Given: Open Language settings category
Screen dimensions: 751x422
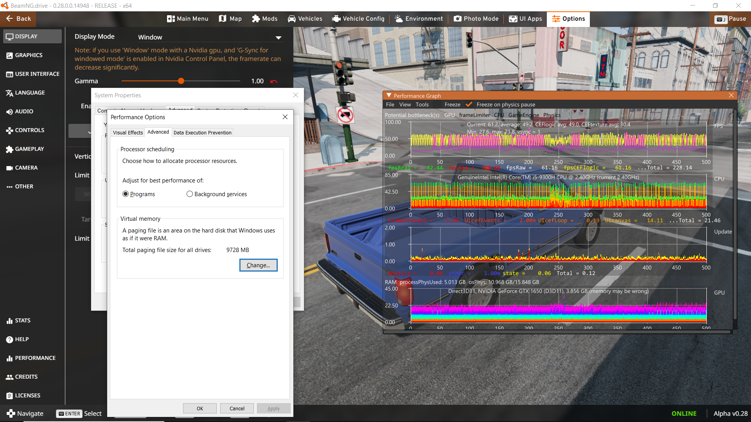Looking at the screenshot, I should click(32, 93).
